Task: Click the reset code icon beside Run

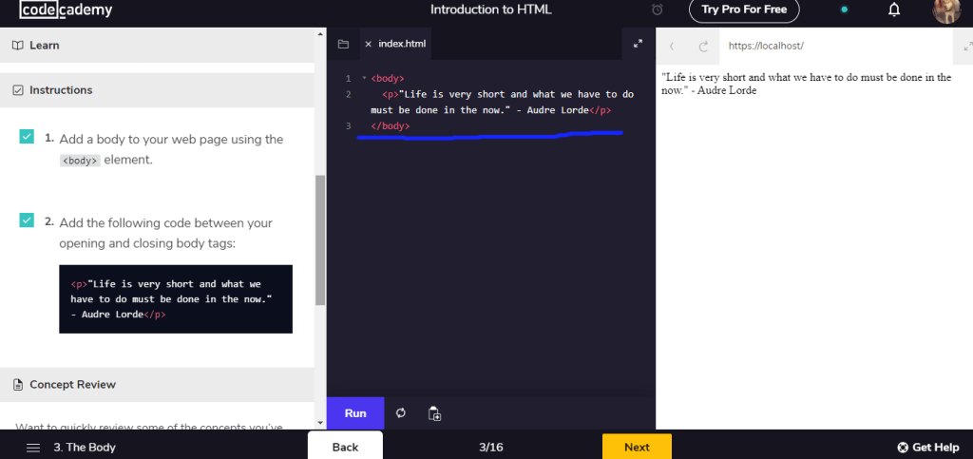Action: (401, 413)
